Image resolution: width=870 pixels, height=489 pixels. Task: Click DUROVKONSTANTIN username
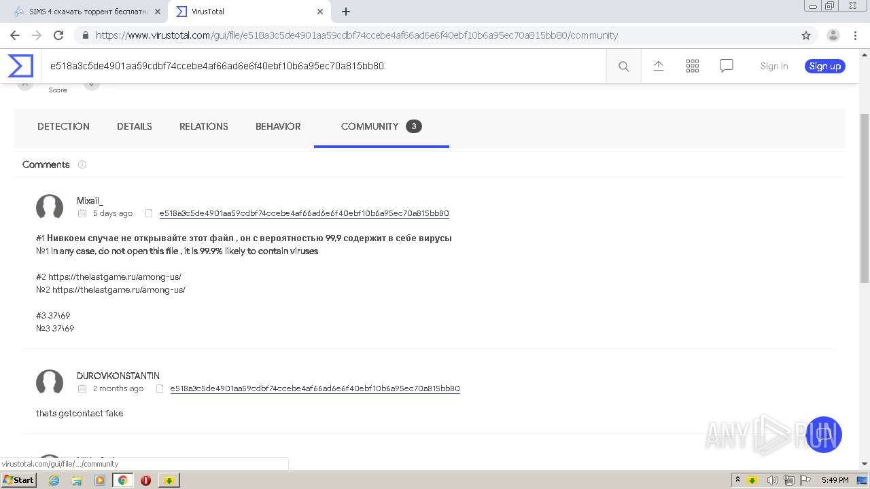[x=118, y=376]
